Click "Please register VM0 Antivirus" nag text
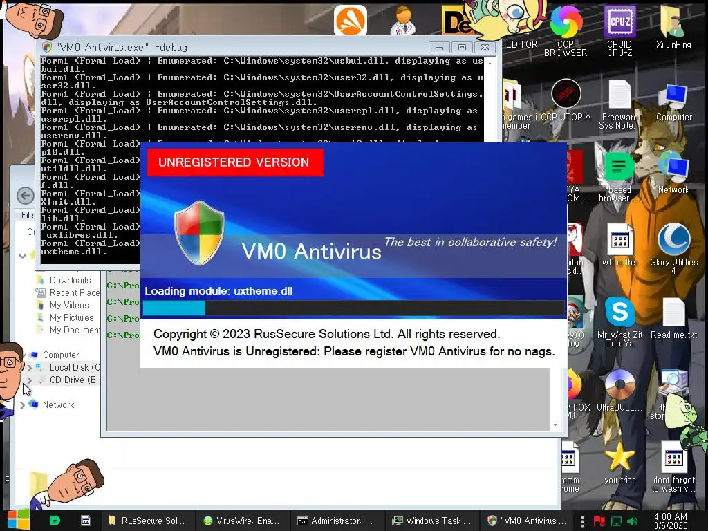708x531 pixels. point(439,351)
